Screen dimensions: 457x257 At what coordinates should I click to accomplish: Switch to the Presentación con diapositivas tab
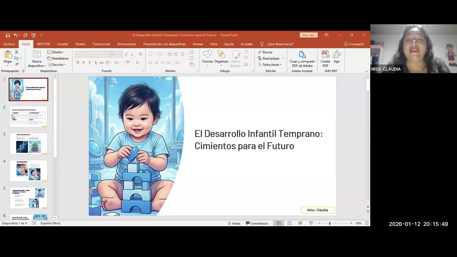(164, 44)
